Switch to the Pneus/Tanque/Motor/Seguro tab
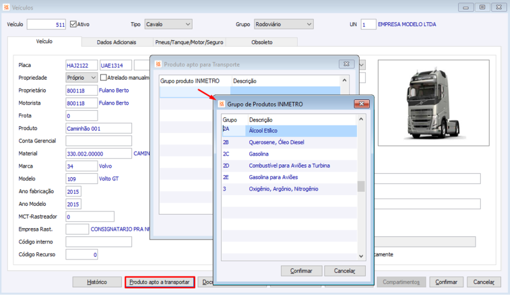510x295 pixels. coord(189,42)
